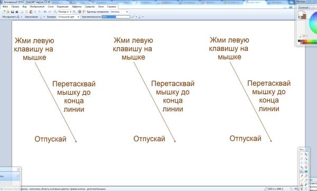Screen dimensions: 317x191
Task: Open the units of measurement dropdown
Action: click(x=119, y=12)
